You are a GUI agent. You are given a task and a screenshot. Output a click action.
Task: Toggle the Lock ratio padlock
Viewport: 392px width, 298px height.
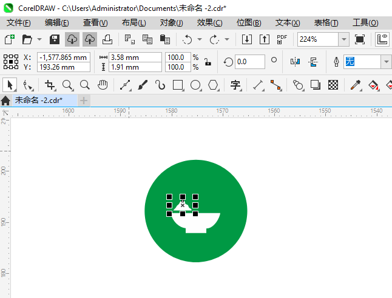(x=208, y=62)
